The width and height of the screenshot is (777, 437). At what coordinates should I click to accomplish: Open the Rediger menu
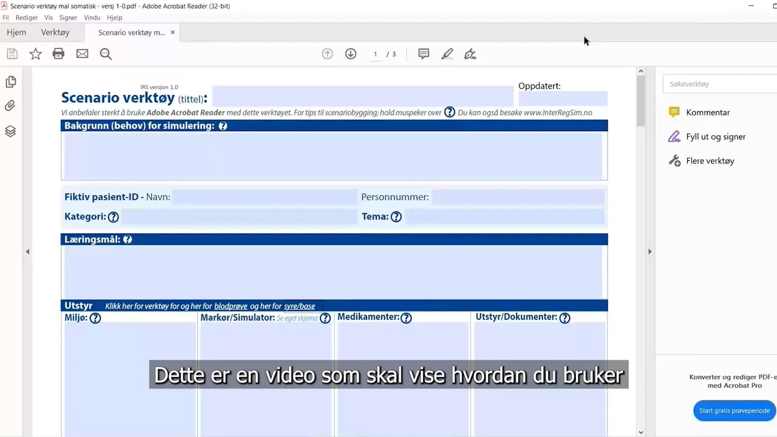[27, 17]
